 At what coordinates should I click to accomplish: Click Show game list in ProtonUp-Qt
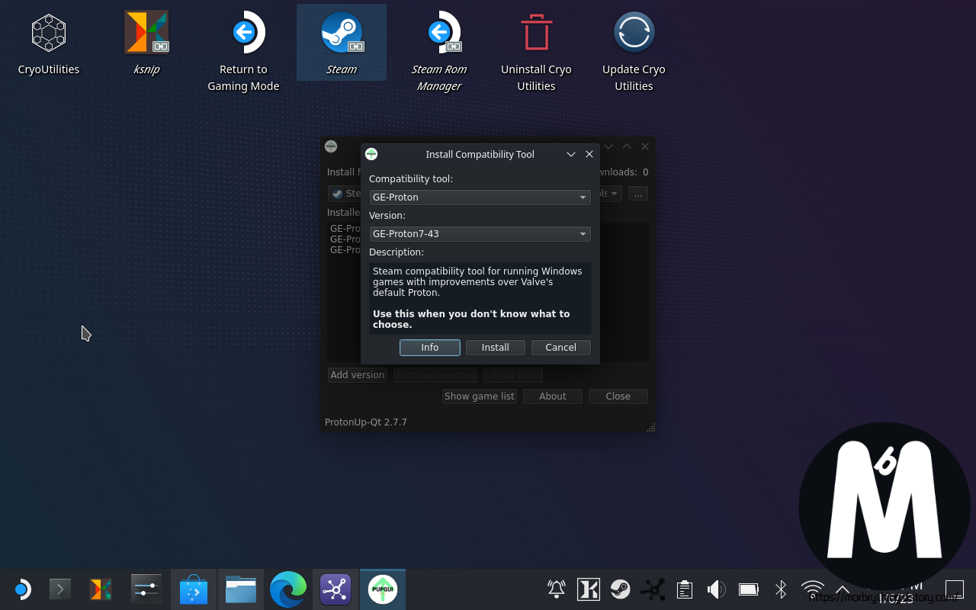480,396
